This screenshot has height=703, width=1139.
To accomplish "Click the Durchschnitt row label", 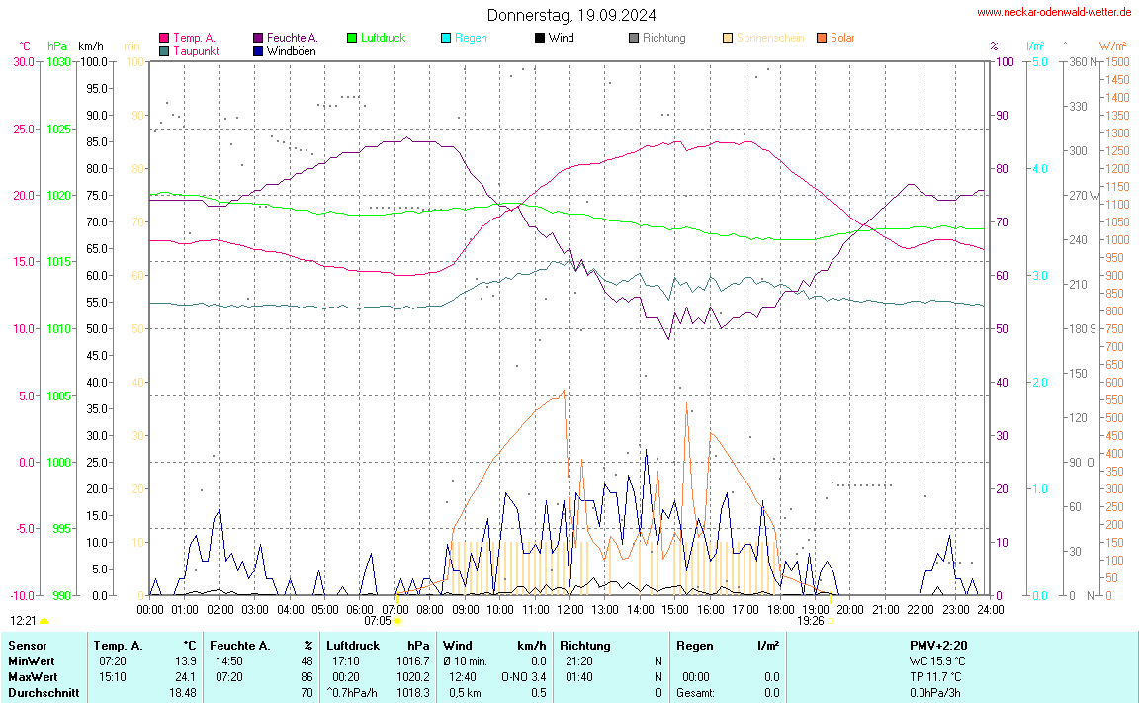I will 39,693.
